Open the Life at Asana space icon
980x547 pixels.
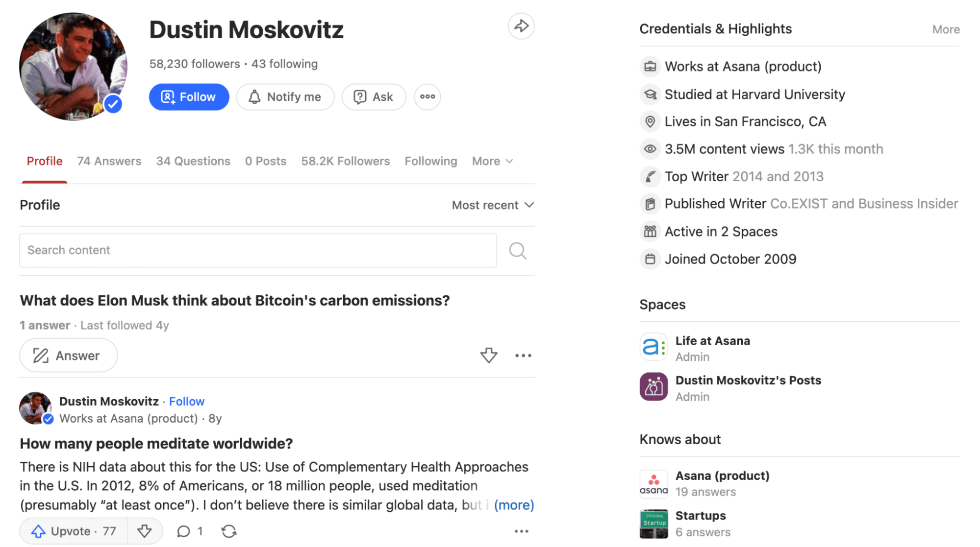pos(653,348)
